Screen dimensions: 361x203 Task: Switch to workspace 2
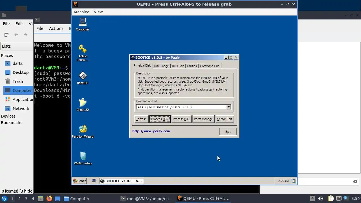click(19, 199)
